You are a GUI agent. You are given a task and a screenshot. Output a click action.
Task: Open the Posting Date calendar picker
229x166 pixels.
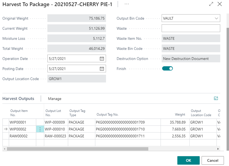point(102,69)
